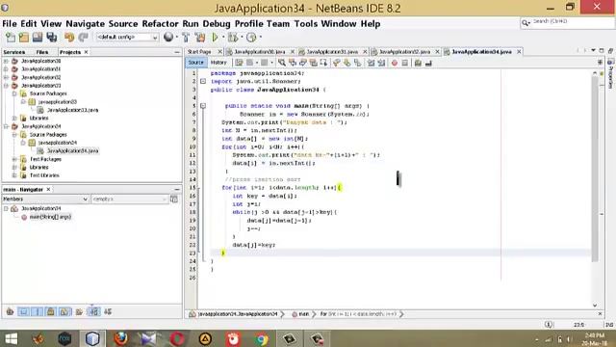The image size is (616, 347).
Task: Click in the Search (Ctrl+I) field
Action: pyautogui.click(x=567, y=23)
